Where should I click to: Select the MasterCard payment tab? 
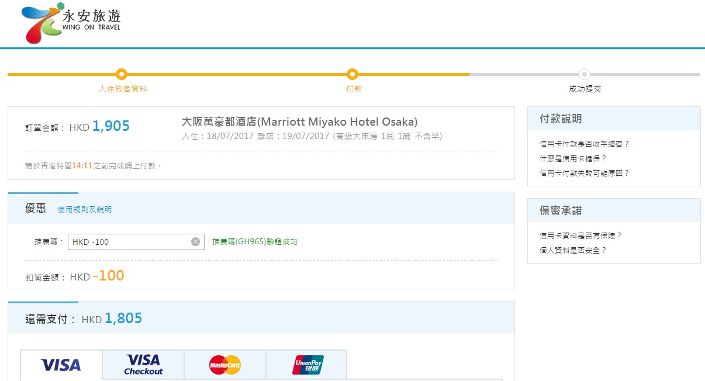click(x=225, y=365)
